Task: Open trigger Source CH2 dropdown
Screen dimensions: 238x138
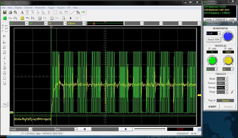Action: 226,83
